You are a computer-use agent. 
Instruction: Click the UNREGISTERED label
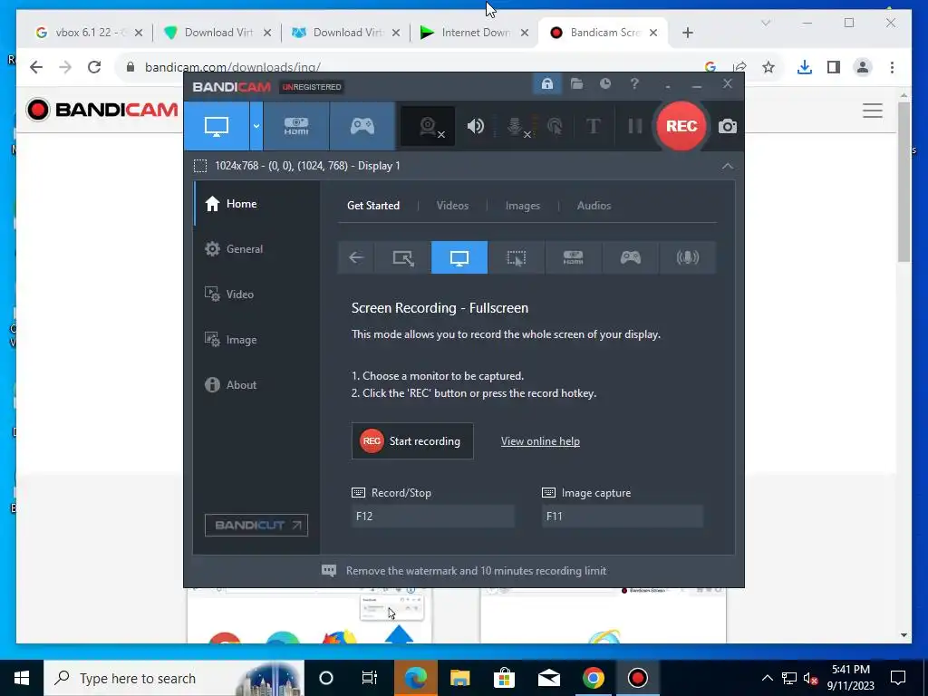312,87
